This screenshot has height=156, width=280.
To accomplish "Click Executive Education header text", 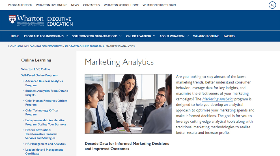I will 60,21.
